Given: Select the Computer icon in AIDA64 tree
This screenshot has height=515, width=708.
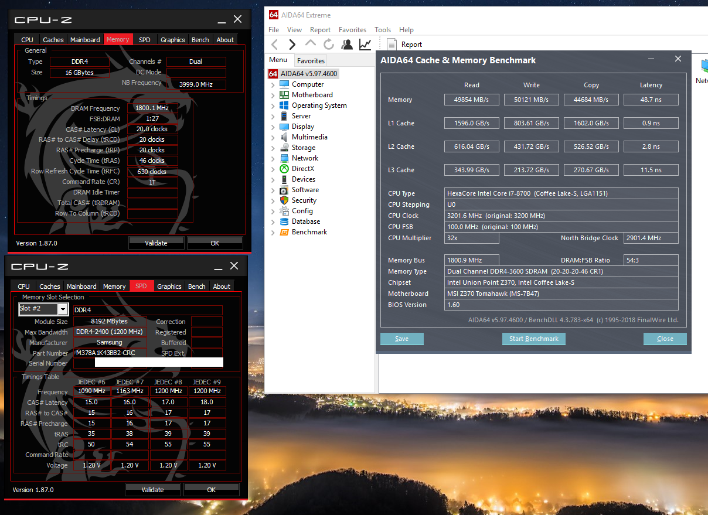Looking at the screenshot, I should [284, 84].
